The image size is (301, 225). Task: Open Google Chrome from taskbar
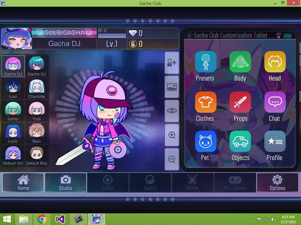pyautogui.click(x=42, y=219)
